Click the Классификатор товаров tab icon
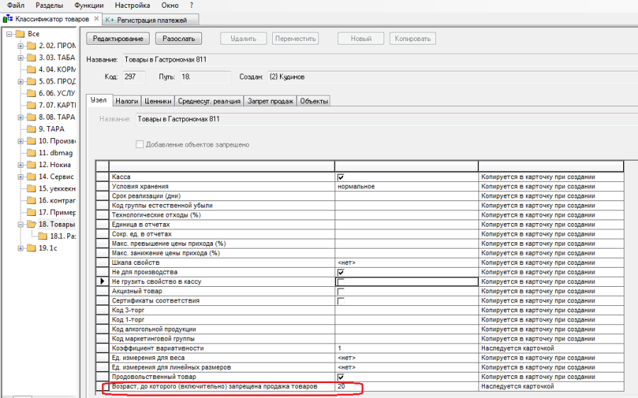The image size is (638, 398). (x=8, y=18)
